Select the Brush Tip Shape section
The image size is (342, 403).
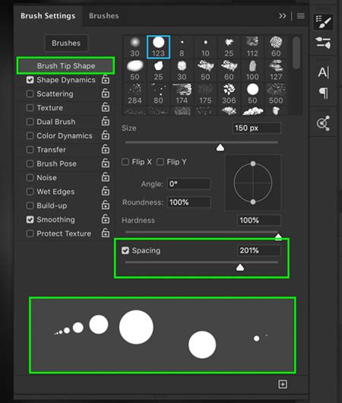click(x=66, y=66)
